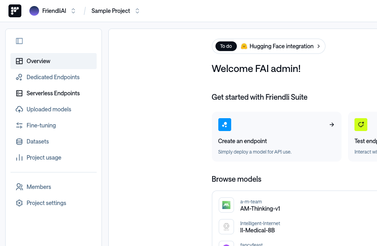
Task: Click the Serverless Endpoints sidebar icon
Action: (x=19, y=93)
